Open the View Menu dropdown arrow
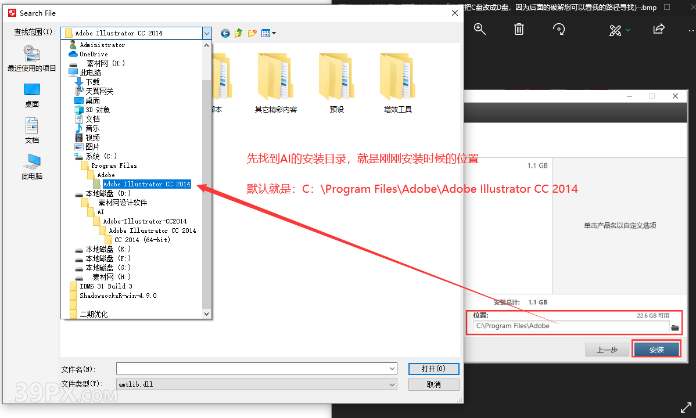 click(274, 33)
